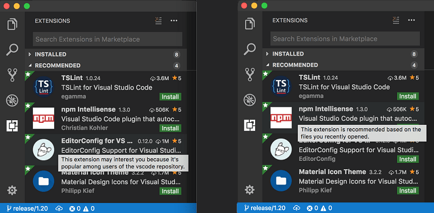Open Debug icon in left window activity bar
Viewport: 434px width, 213px height.
tap(12, 100)
